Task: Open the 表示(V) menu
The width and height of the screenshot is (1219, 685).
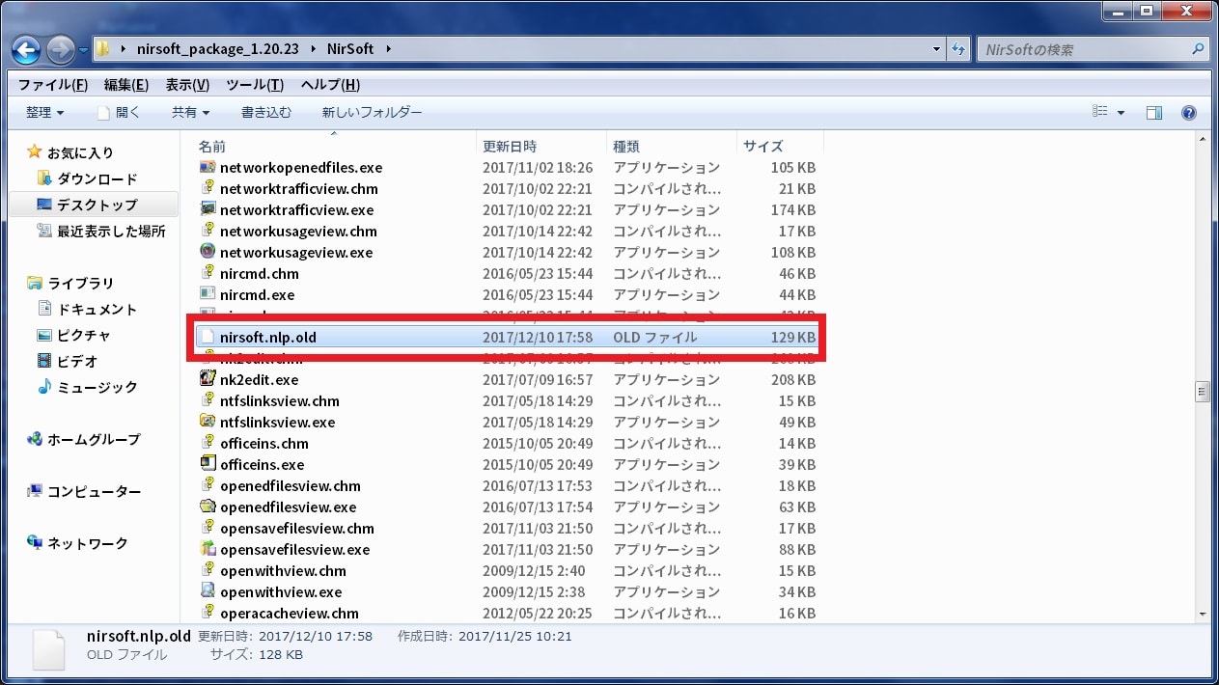Action: pyautogui.click(x=187, y=85)
